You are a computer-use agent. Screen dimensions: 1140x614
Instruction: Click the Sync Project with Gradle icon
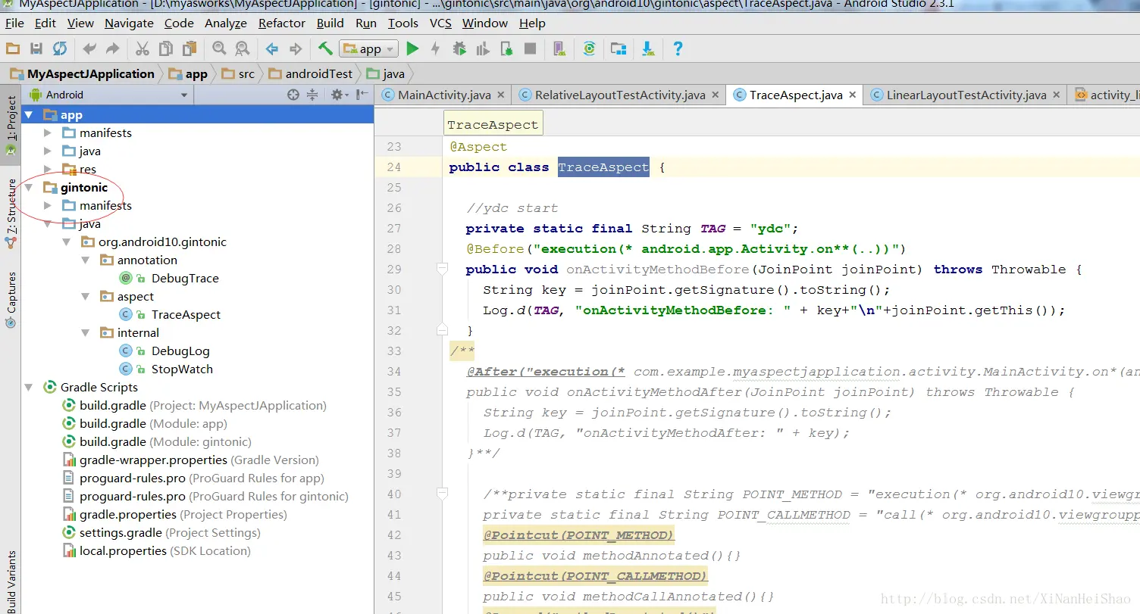tap(589, 48)
